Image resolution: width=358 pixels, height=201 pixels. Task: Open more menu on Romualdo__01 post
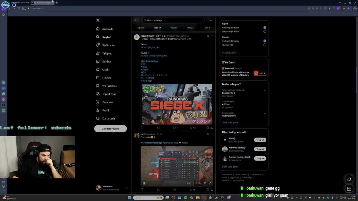(212, 134)
